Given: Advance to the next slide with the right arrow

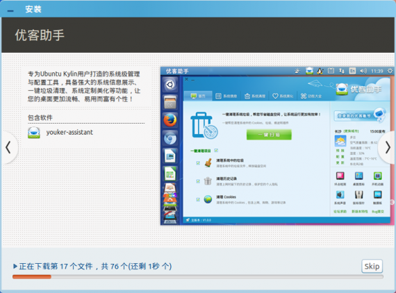Looking at the screenshot, I should coord(388,147).
